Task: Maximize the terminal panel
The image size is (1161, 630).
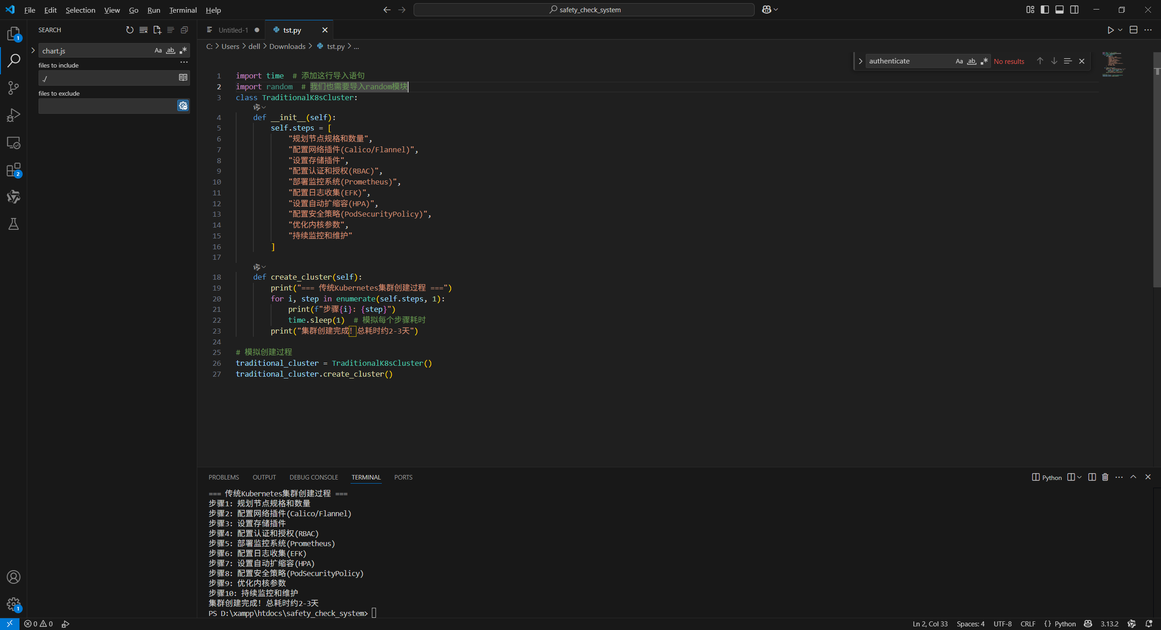Action: (x=1133, y=477)
